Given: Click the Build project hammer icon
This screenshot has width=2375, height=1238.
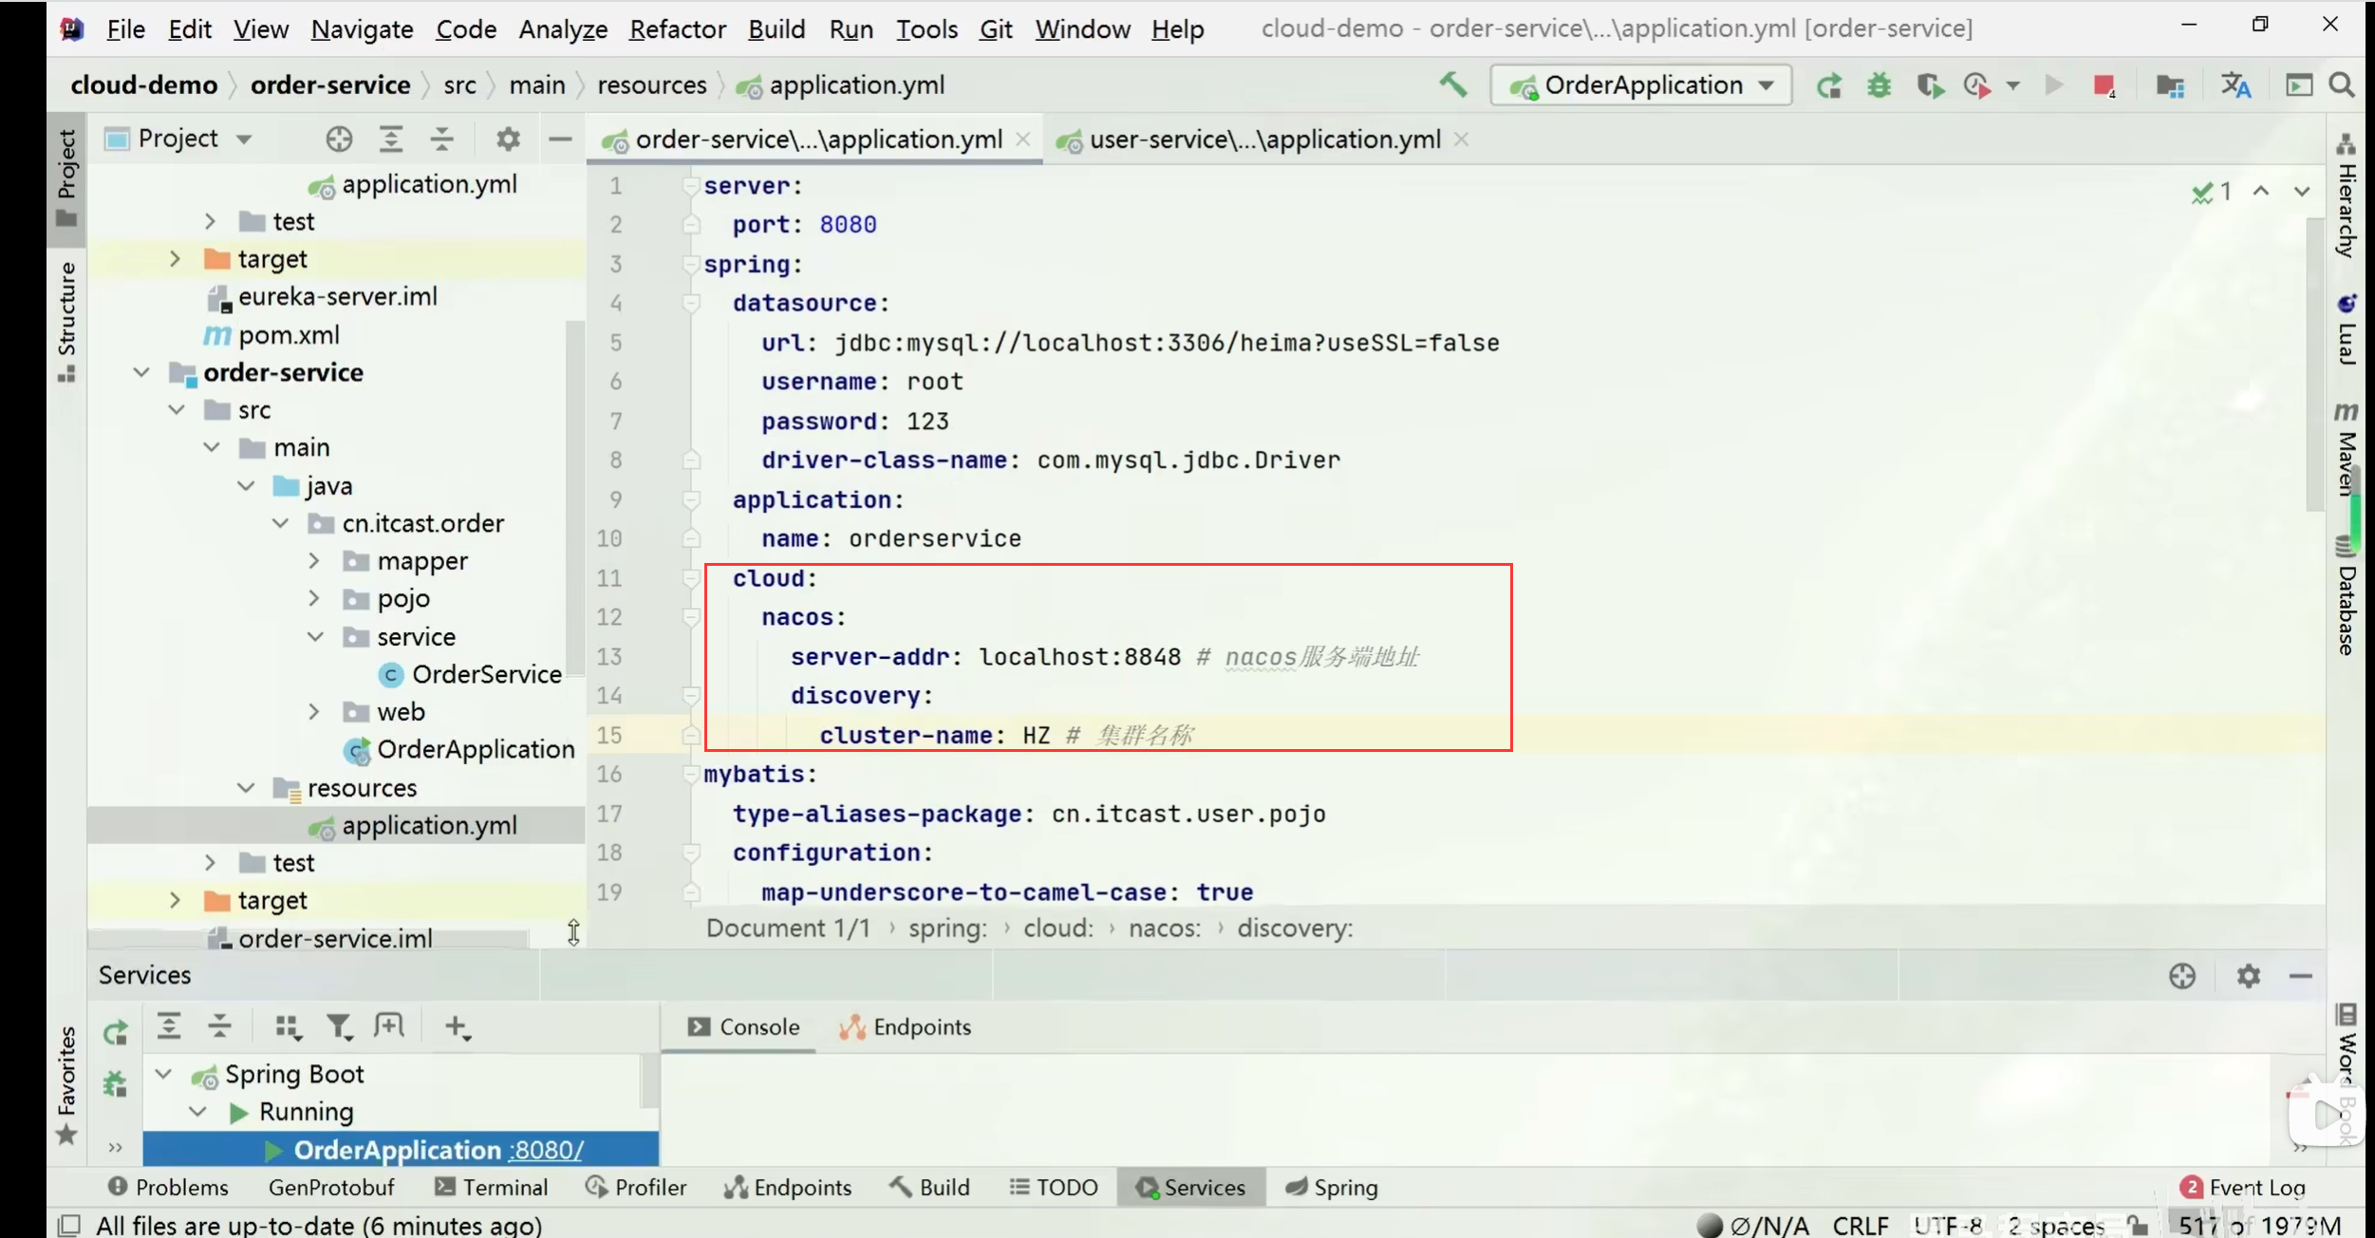Looking at the screenshot, I should click(1452, 85).
